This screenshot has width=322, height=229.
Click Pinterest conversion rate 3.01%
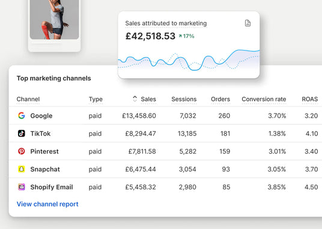(x=277, y=151)
